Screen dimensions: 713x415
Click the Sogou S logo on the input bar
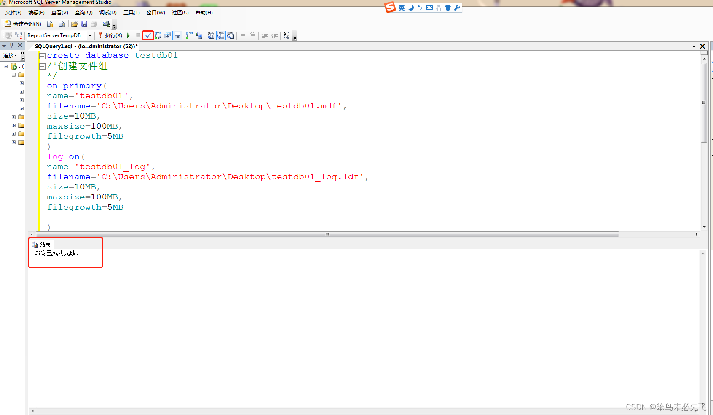(x=390, y=7)
